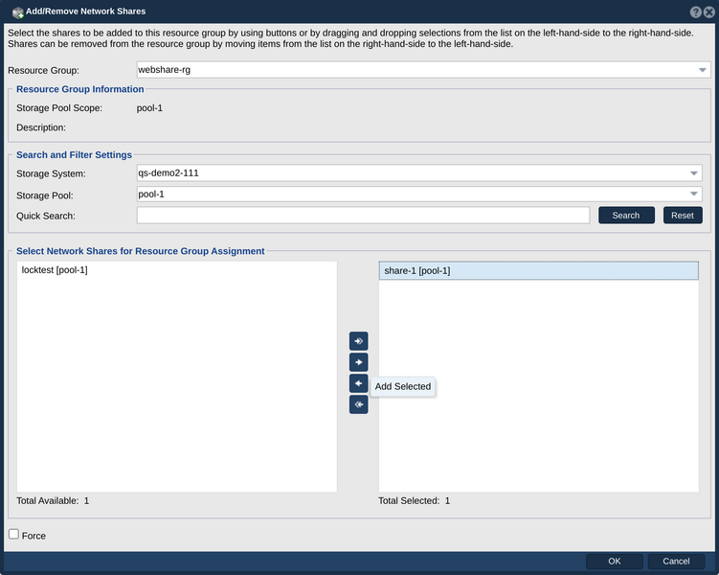
Task: Click the qs-demo2-111 storage system value
Action: click(169, 173)
